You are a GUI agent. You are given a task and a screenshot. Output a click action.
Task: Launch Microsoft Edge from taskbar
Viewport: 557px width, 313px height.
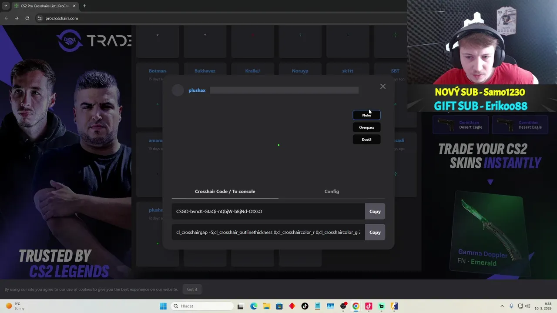(x=254, y=306)
